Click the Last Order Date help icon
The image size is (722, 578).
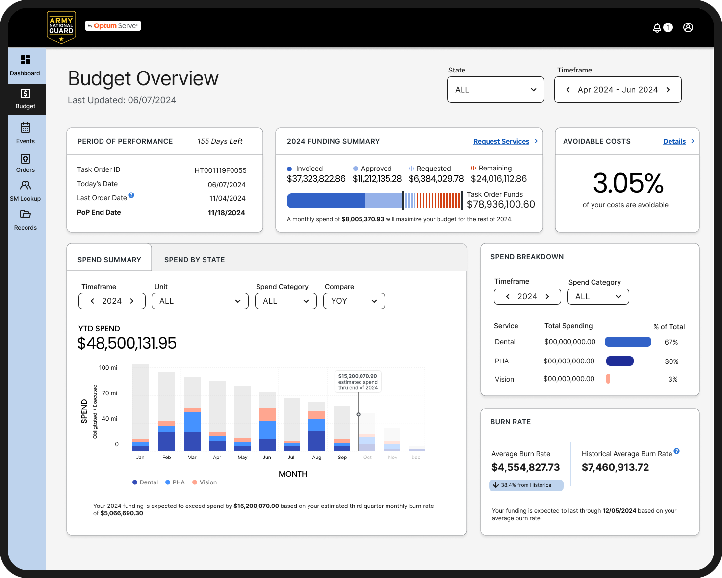click(131, 195)
